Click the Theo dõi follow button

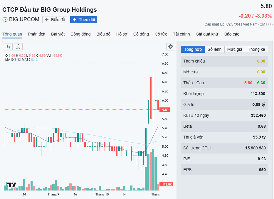(83, 20)
